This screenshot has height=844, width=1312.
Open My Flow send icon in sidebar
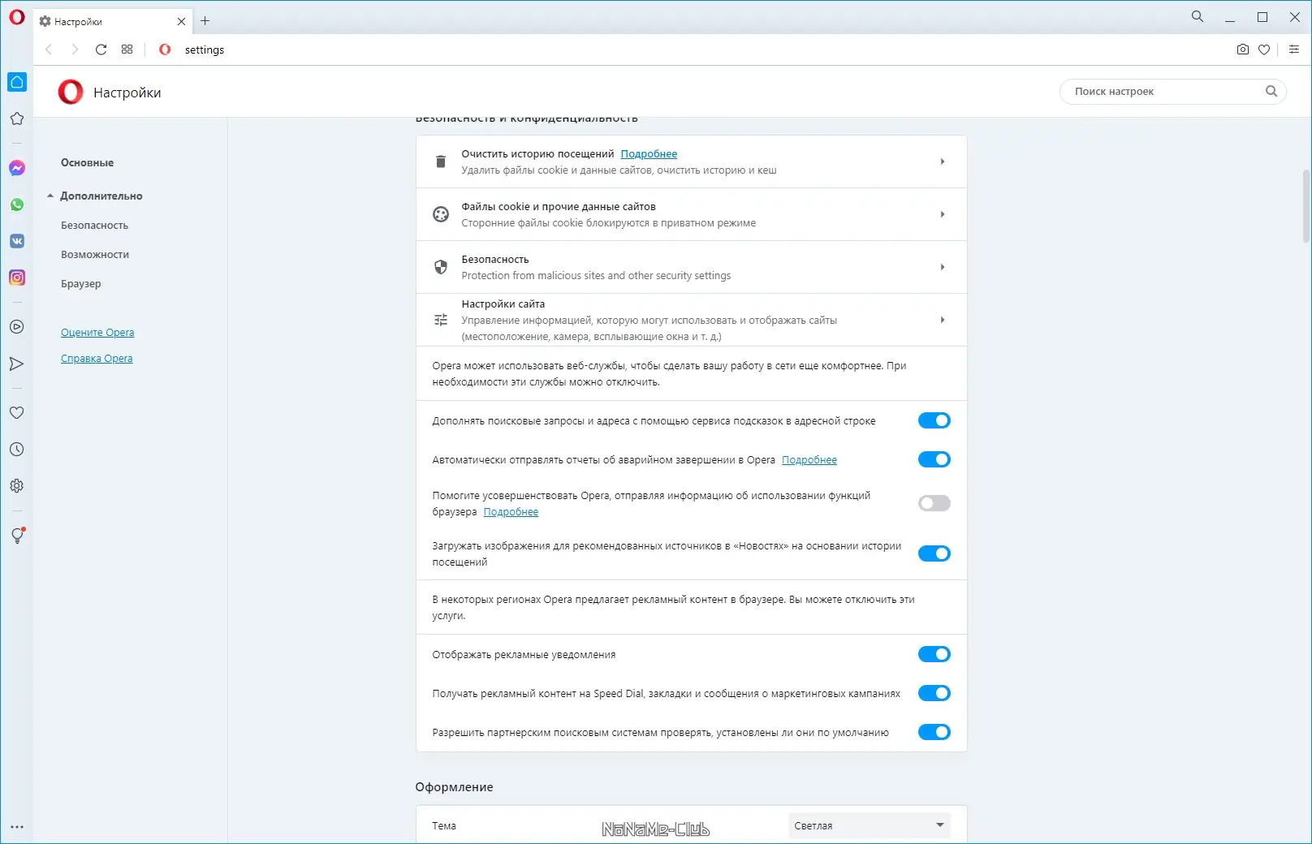pyautogui.click(x=17, y=364)
